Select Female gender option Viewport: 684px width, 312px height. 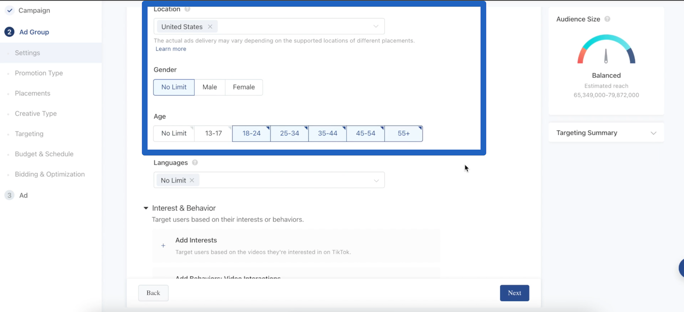point(244,87)
